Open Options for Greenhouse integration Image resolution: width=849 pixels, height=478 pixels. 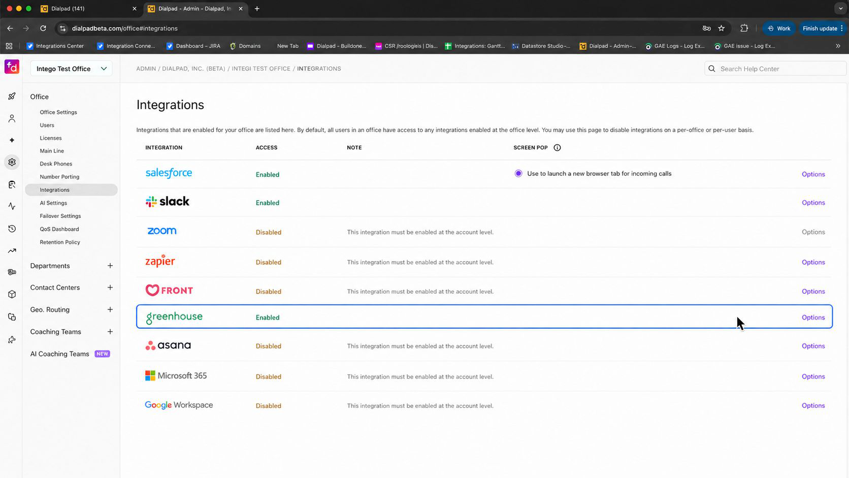coord(813,317)
